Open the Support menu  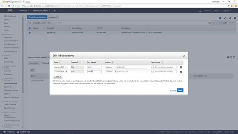click(x=226, y=11)
